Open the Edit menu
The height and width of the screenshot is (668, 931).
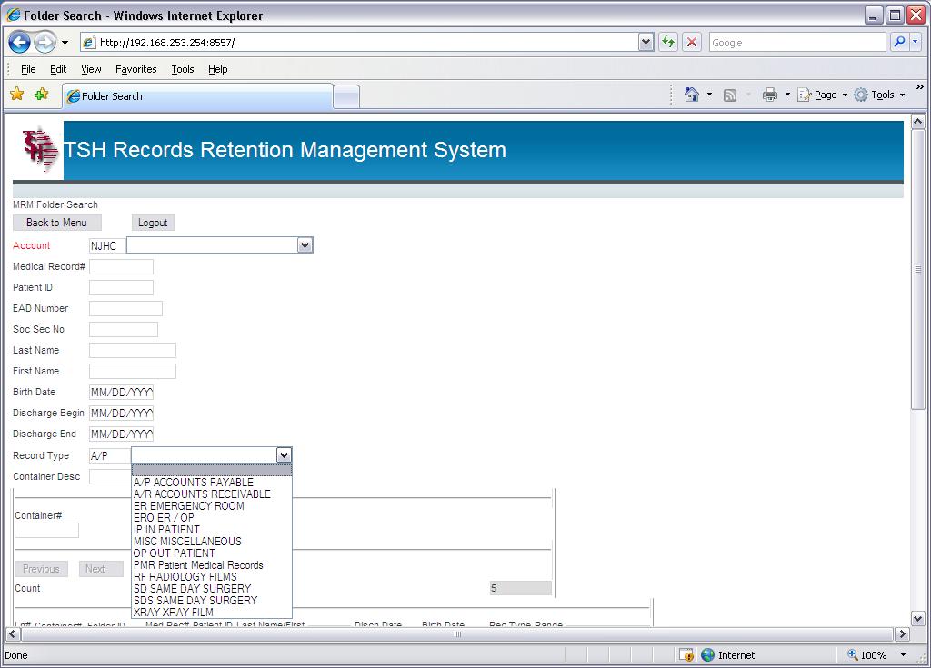(x=58, y=69)
